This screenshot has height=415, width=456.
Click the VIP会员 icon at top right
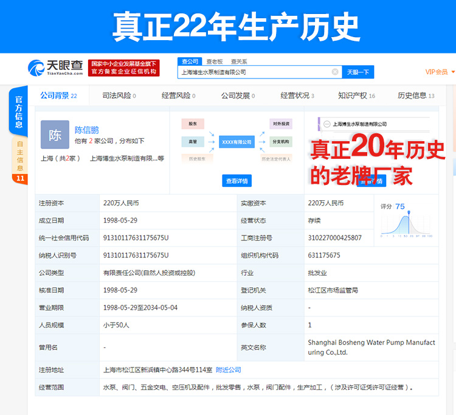439,72
